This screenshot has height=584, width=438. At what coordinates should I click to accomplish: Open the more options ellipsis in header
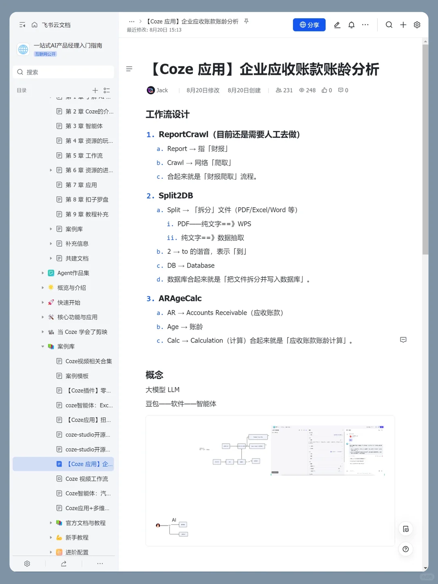[365, 25]
